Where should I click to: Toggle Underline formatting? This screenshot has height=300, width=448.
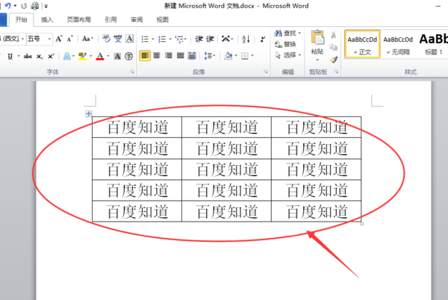pyautogui.click(x=10, y=56)
